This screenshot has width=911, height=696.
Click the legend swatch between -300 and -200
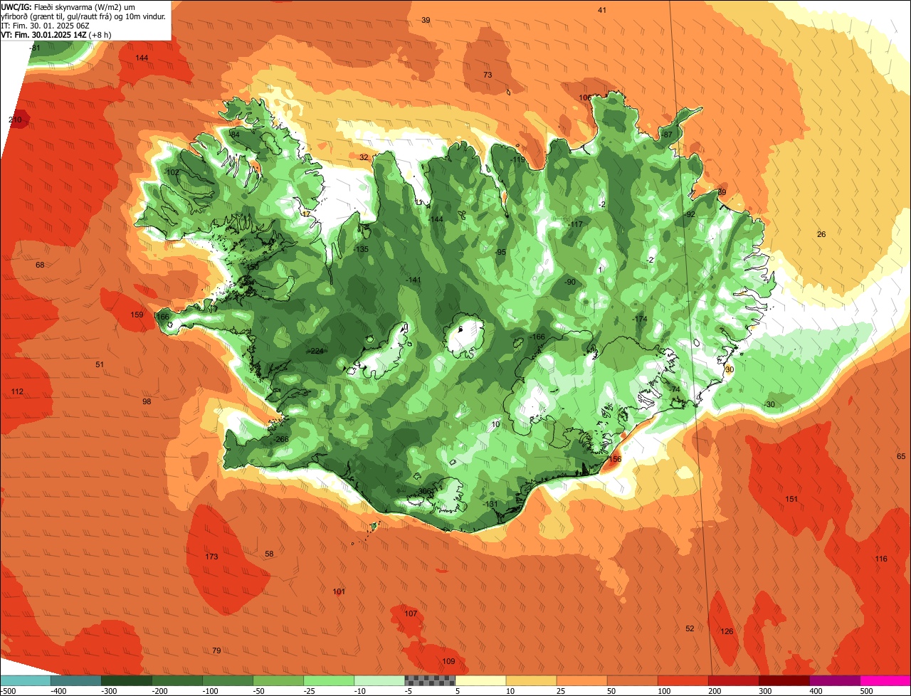click(x=127, y=681)
